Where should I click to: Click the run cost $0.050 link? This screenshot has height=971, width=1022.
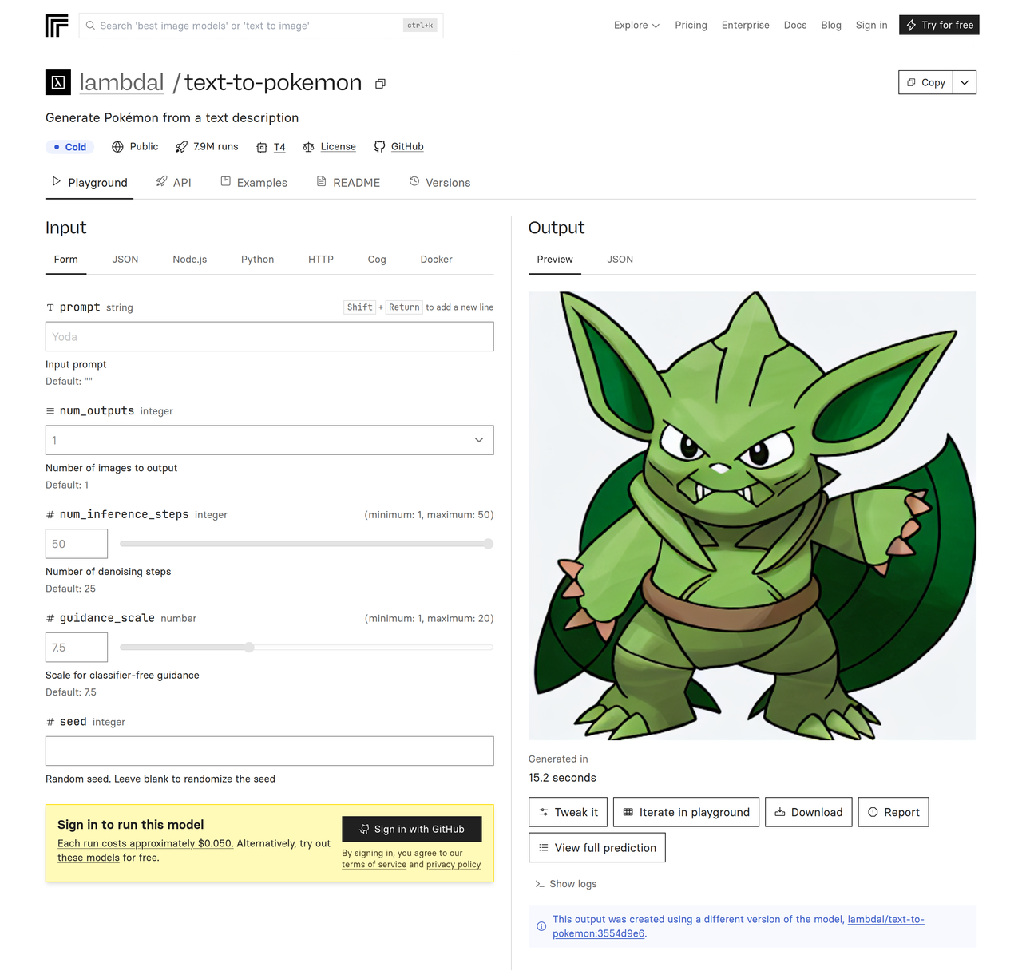click(x=145, y=843)
